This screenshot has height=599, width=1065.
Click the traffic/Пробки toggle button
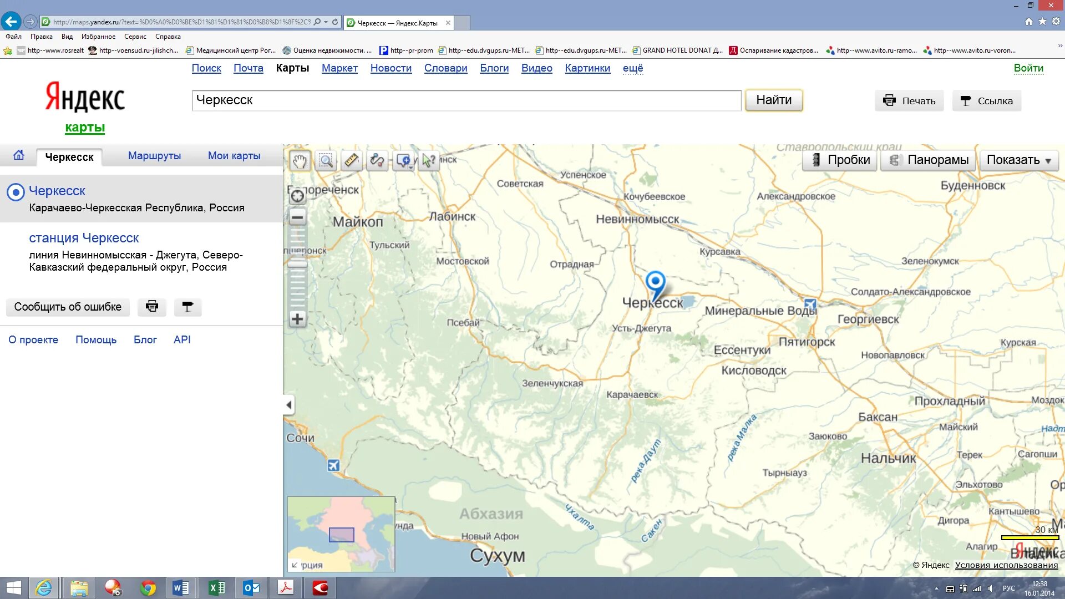pyautogui.click(x=840, y=160)
